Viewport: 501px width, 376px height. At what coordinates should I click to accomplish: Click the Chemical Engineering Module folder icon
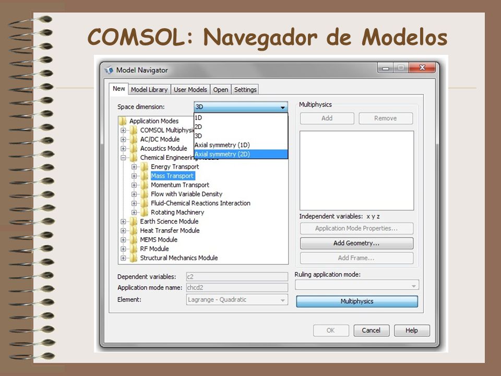click(x=134, y=158)
